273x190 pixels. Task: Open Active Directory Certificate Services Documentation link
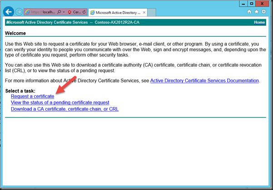pyautogui.click(x=204, y=81)
